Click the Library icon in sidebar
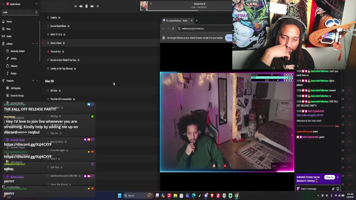 pyautogui.click(x=3, y=44)
